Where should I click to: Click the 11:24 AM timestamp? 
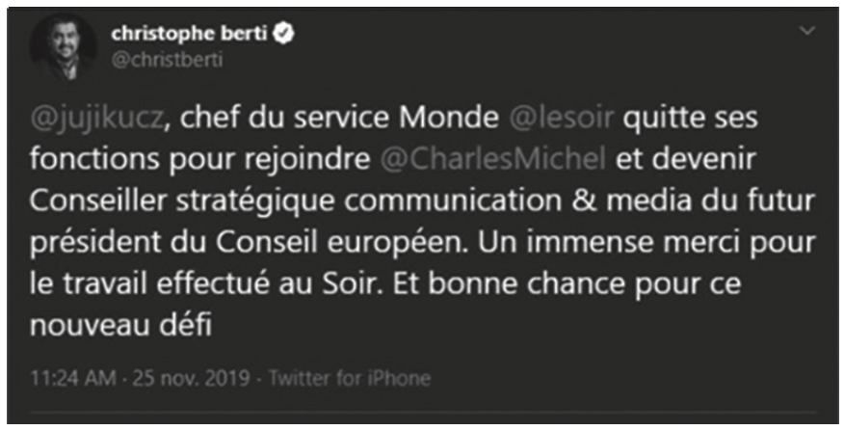[72, 378]
